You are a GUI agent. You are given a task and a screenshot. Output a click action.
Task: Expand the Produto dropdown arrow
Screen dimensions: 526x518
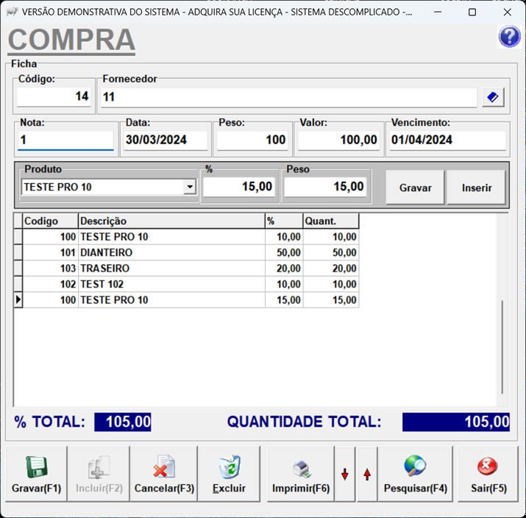point(190,187)
